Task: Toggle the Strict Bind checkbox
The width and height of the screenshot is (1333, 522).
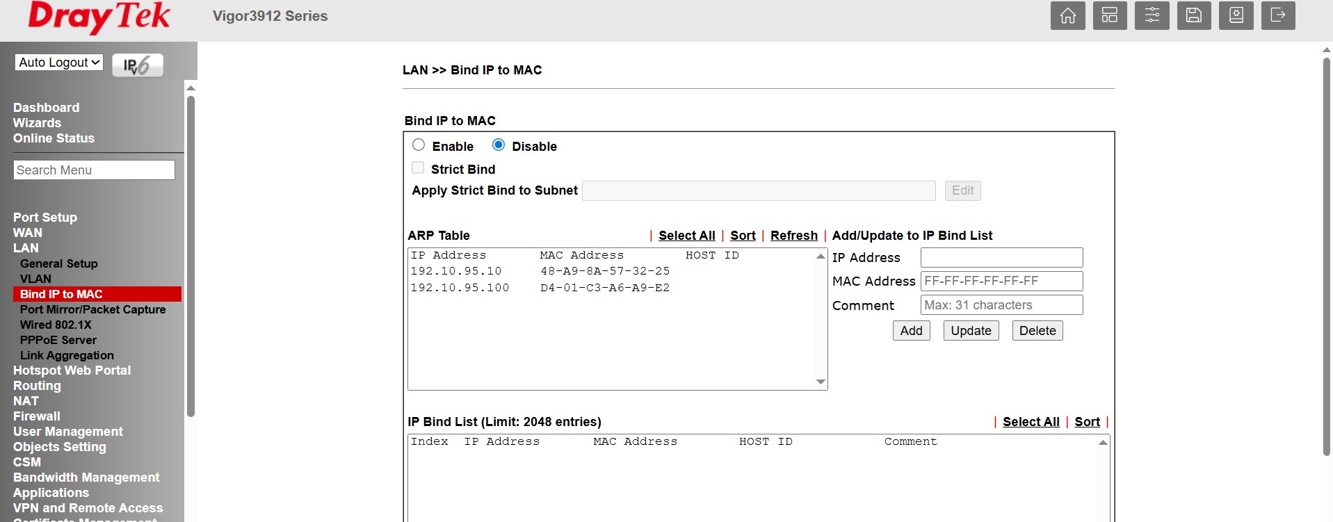Action: coord(418,168)
